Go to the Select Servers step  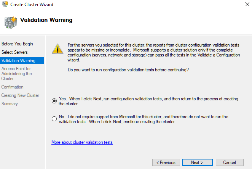[x=14, y=52]
